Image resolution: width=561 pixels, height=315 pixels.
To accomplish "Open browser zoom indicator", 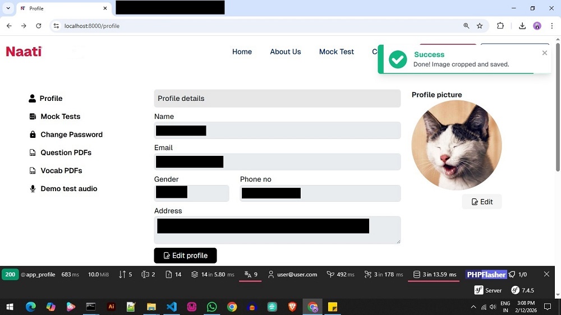I will pyautogui.click(x=466, y=26).
